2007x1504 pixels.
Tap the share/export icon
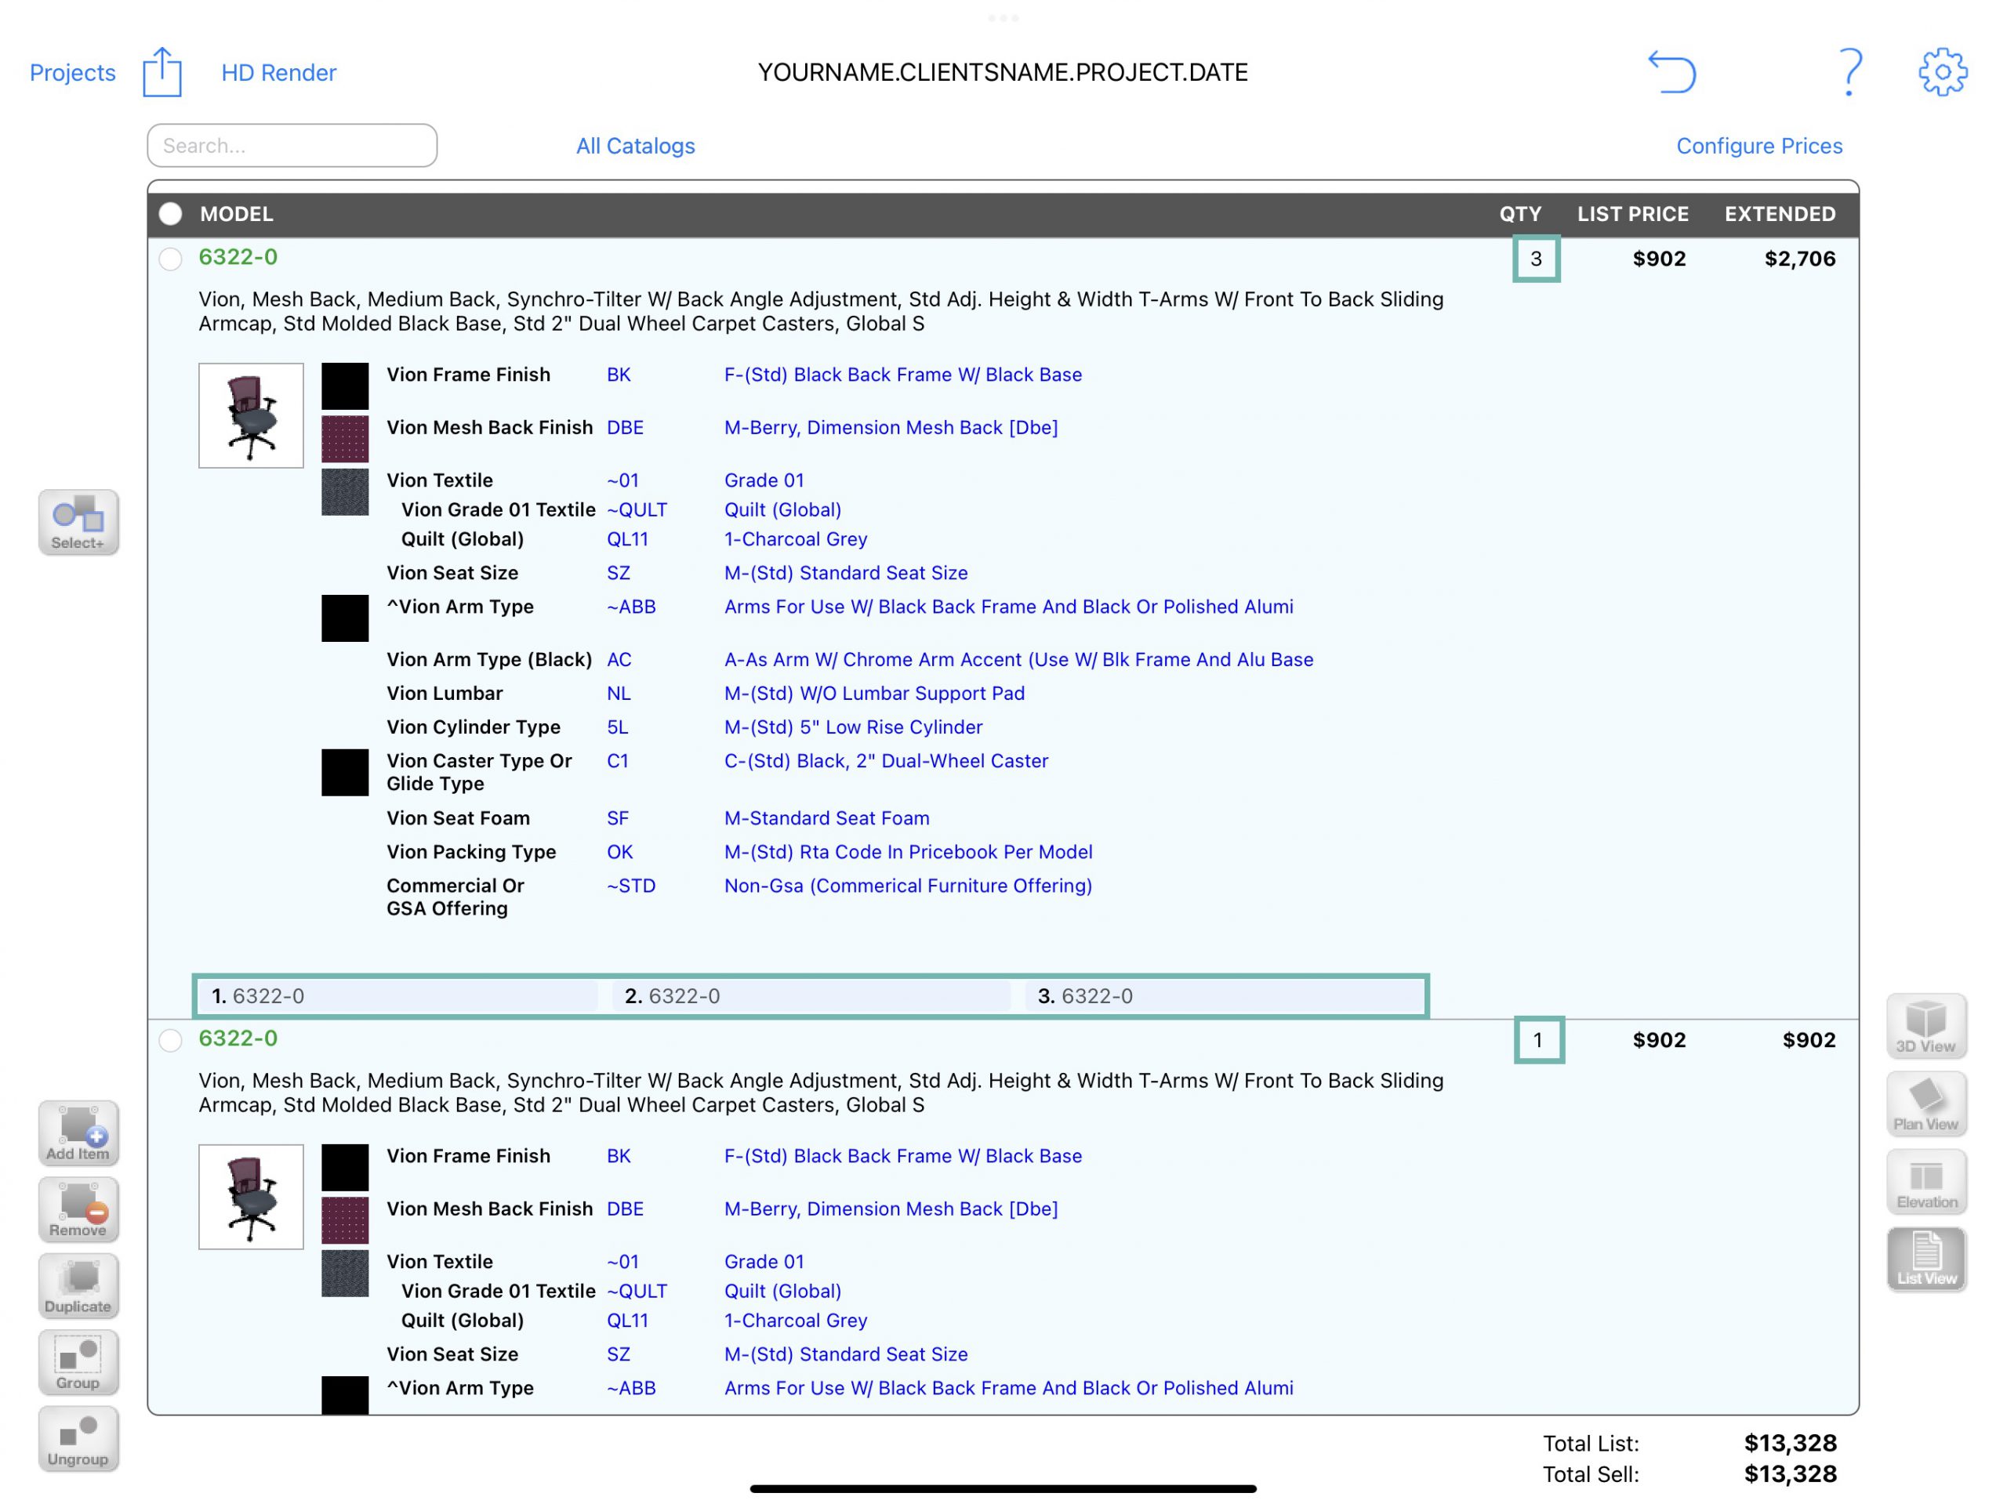162,71
